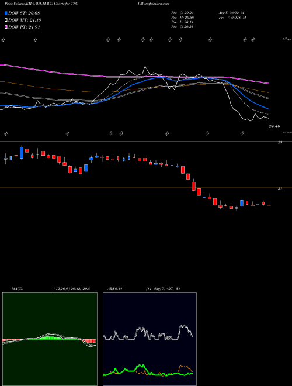Click the 'Pre L: 20.11' value
This screenshot has height=386, width=292.
182,22
